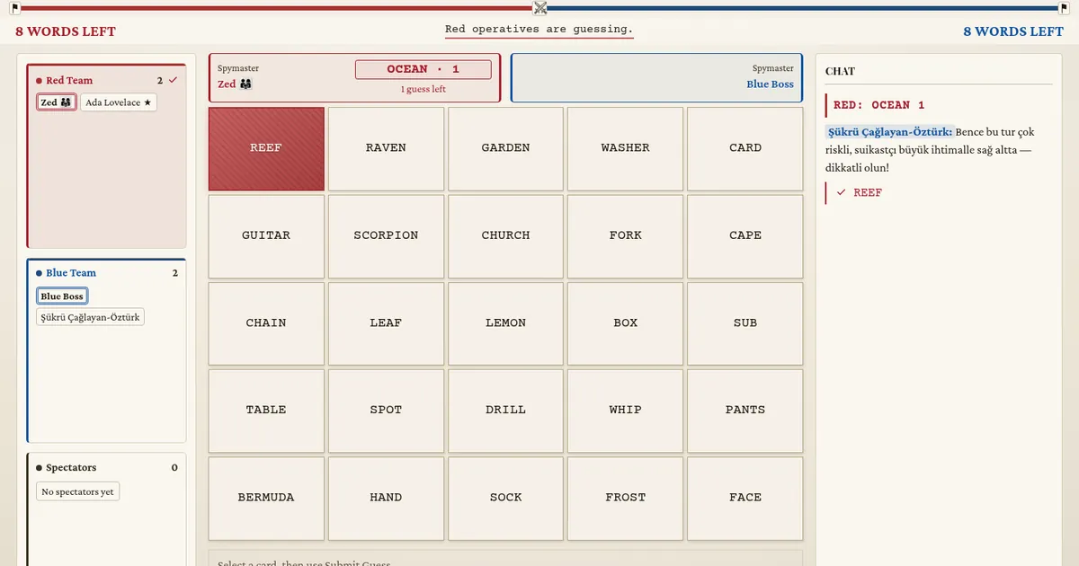Image resolution: width=1079 pixels, height=566 pixels.
Task: Click the Blue Boss spymaster name link
Action: 770,84
